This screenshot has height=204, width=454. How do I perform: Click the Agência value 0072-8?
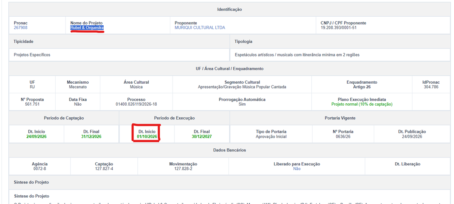tap(39, 169)
